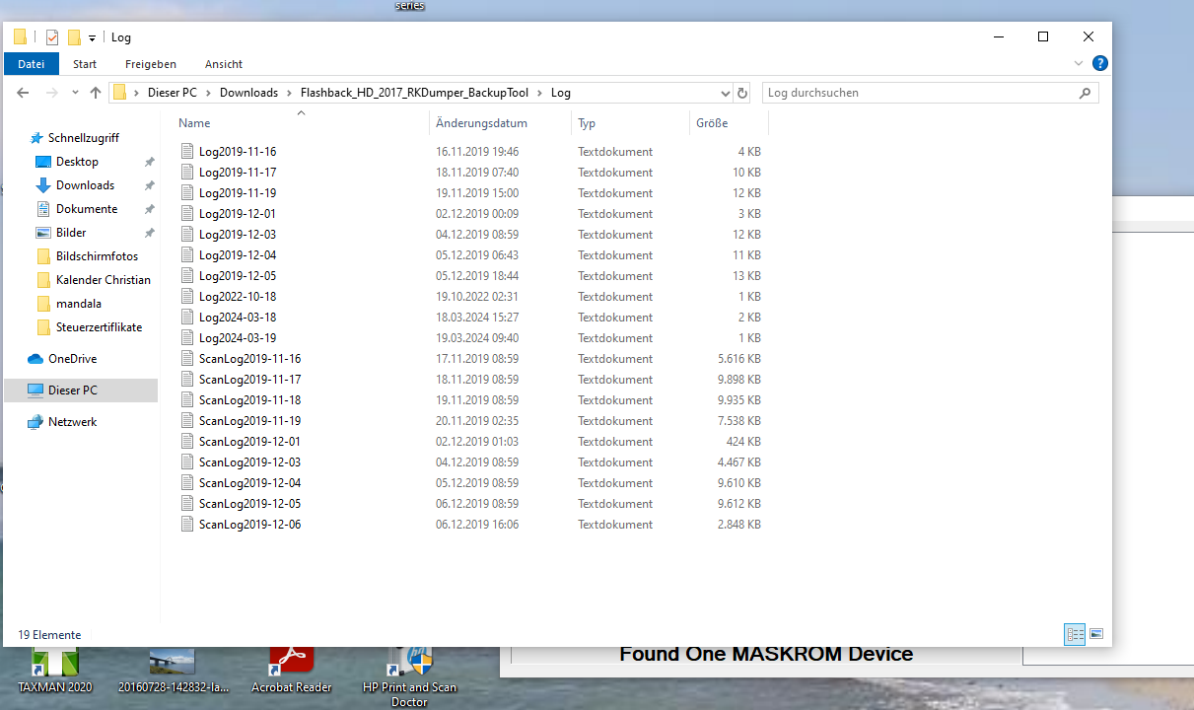
Task: Open HP Print and Scan Doctor shortcut
Action: 409,676
